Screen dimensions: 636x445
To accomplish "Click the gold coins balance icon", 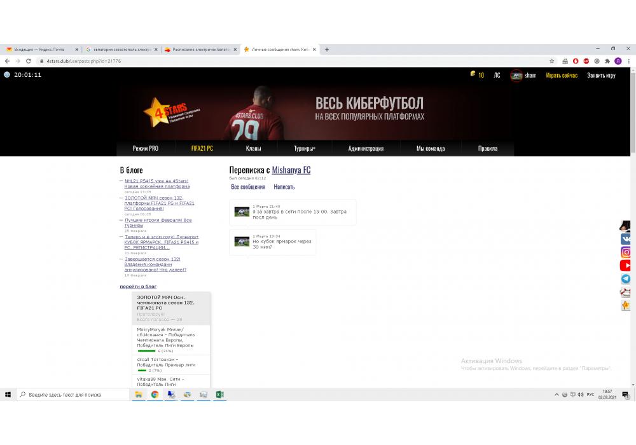I will pos(473,74).
